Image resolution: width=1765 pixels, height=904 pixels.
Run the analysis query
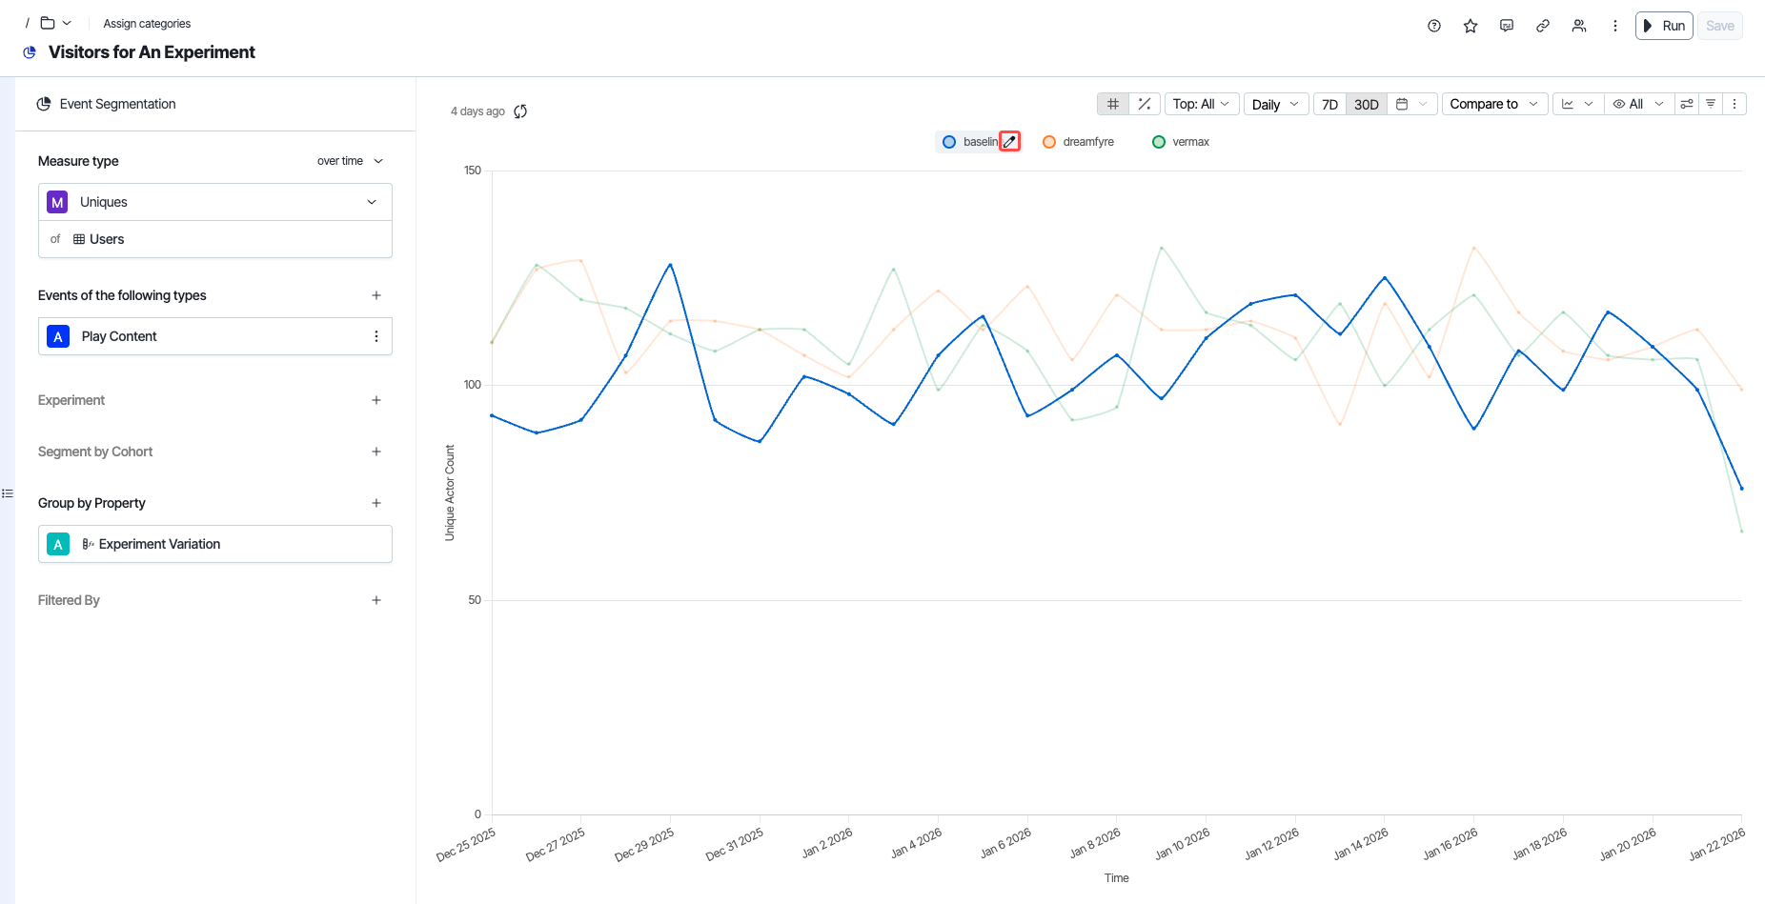click(x=1664, y=26)
